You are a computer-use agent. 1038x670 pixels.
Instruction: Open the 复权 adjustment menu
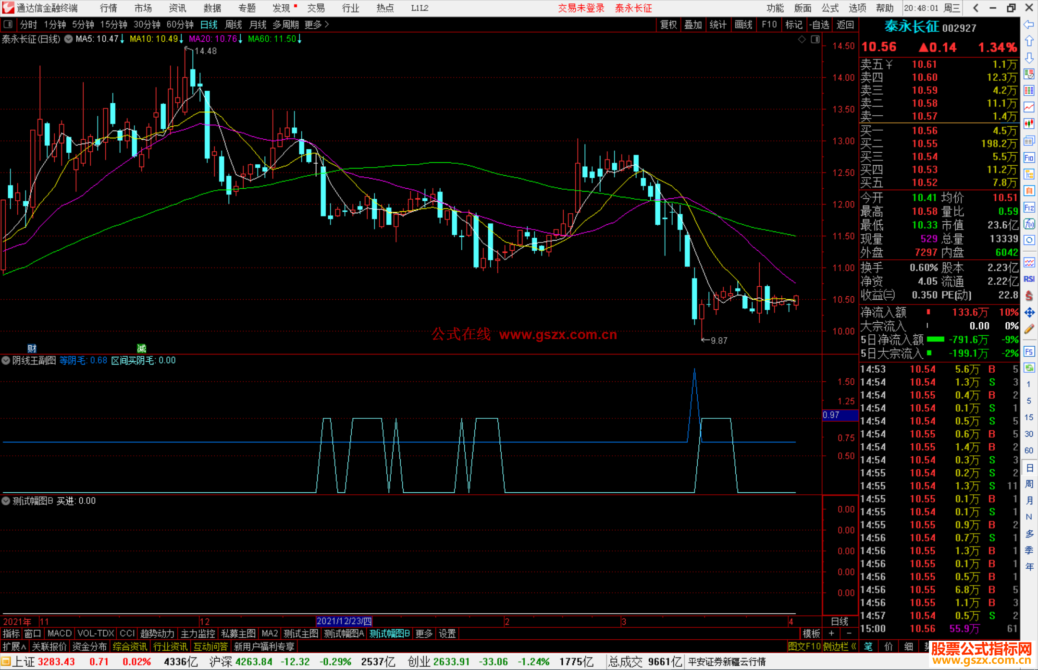pos(668,24)
